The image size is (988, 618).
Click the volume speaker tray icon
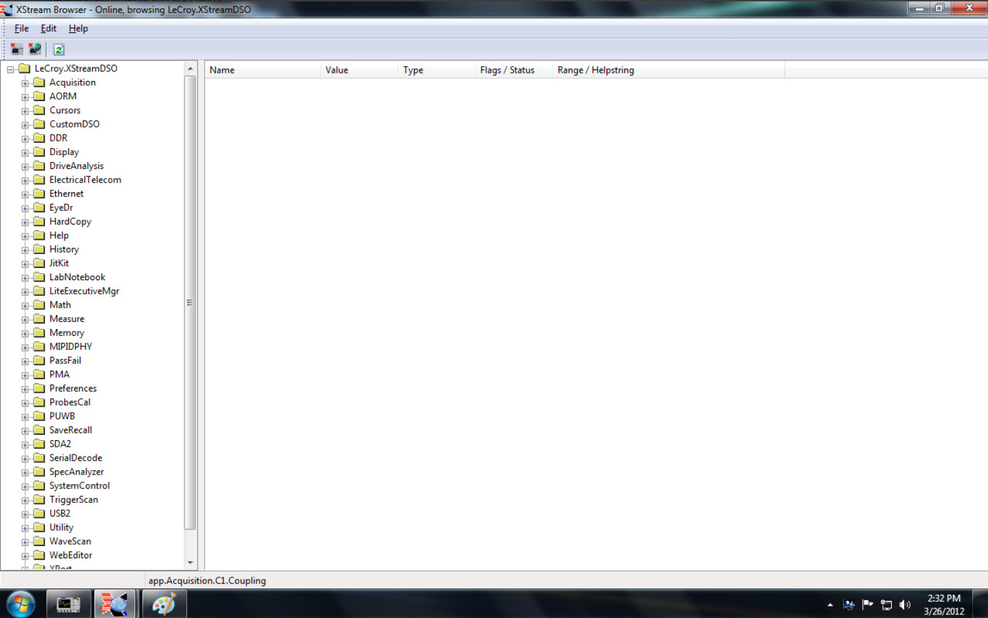(x=905, y=605)
